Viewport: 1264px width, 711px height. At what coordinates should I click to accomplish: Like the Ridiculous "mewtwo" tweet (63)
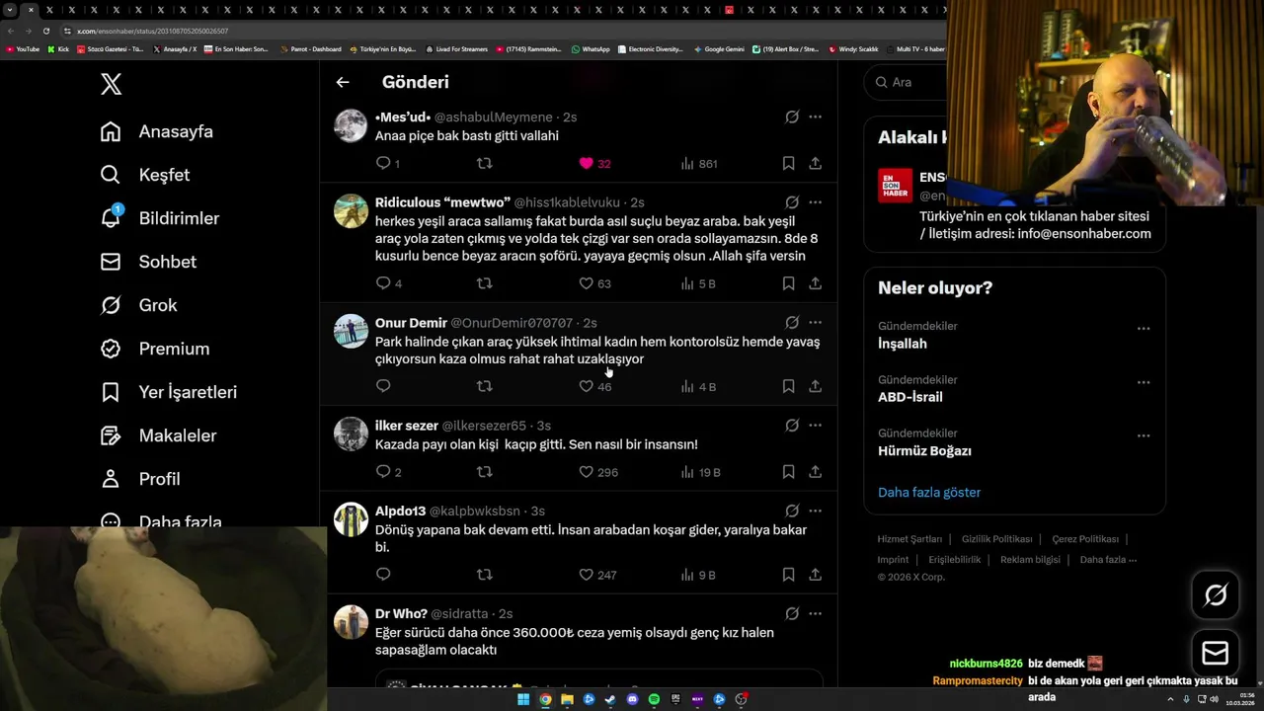click(x=586, y=283)
